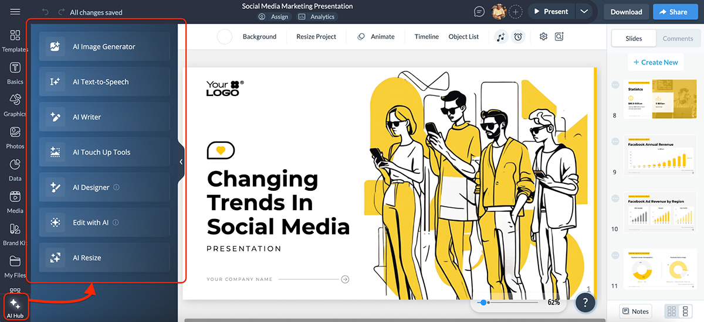704x322 pixels.
Task: Collapse the AI Hub side panel
Action: (x=181, y=162)
